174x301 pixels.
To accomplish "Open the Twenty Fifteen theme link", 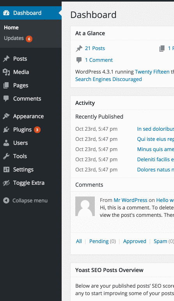I will click(x=152, y=72).
